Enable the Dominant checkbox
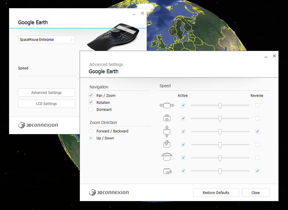This screenshot has width=288, height=210. coord(91,109)
